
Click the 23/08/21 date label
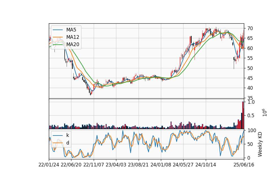pyautogui.click(x=138, y=165)
